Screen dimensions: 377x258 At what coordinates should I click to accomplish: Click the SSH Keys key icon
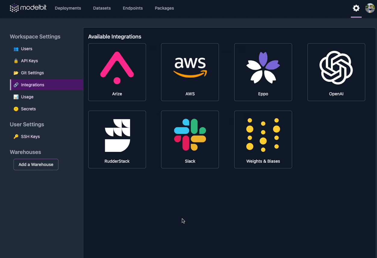pos(16,137)
